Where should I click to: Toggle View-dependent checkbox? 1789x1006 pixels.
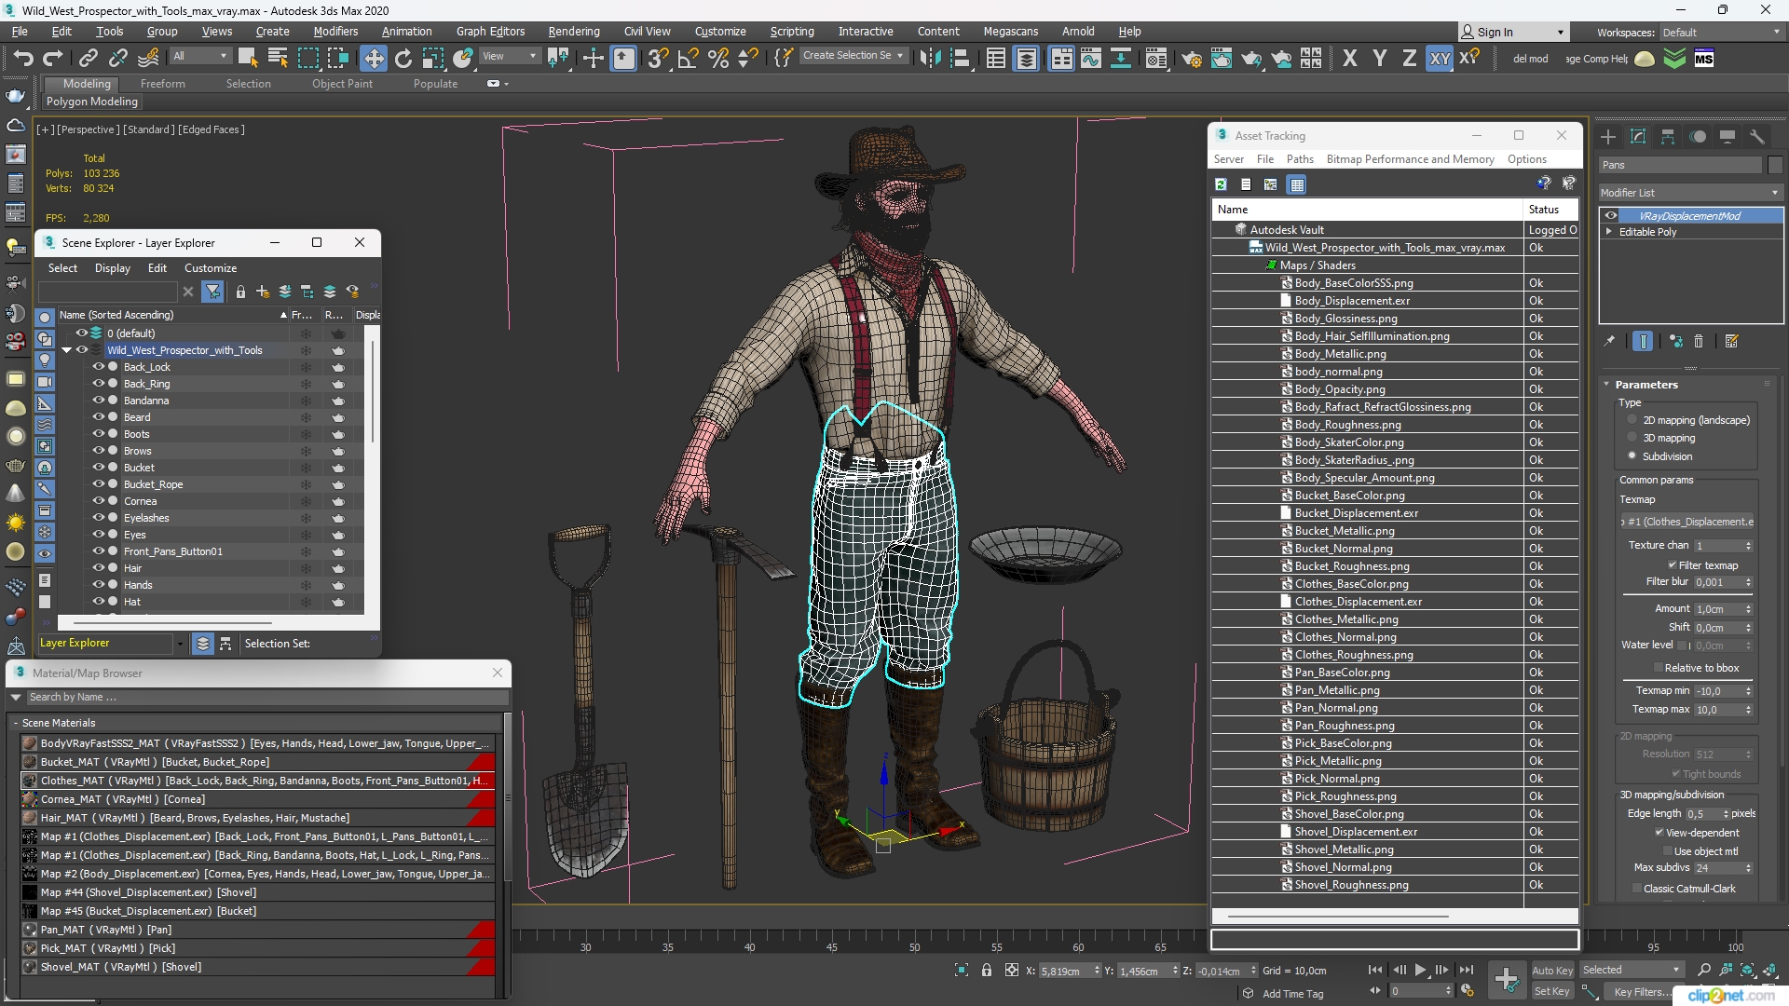click(x=1659, y=832)
